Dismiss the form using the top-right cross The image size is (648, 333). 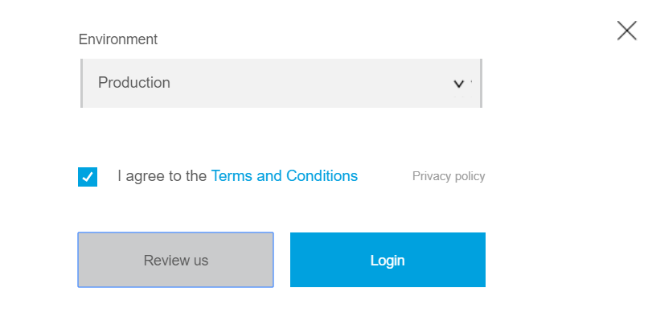[626, 31]
